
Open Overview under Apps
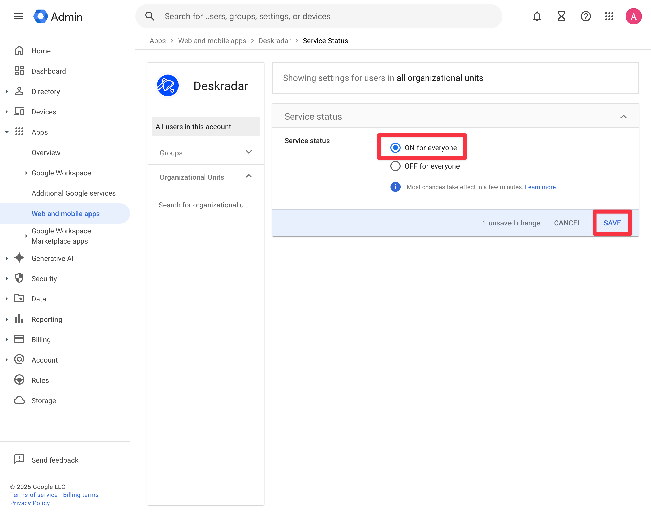pos(46,153)
